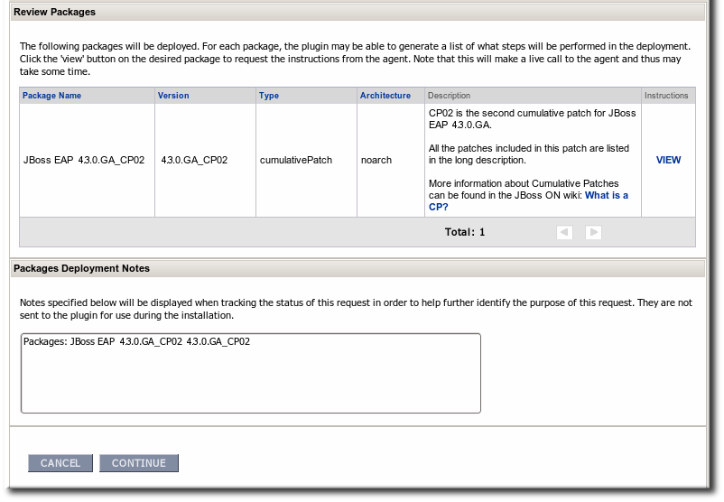Select the cumulativePatch type cell
Viewport: 724px width, 502px height.
click(295, 160)
